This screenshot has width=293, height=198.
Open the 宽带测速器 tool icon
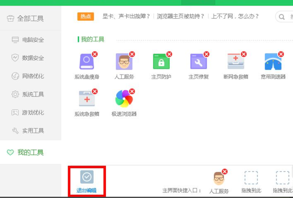pyautogui.click(x=273, y=61)
